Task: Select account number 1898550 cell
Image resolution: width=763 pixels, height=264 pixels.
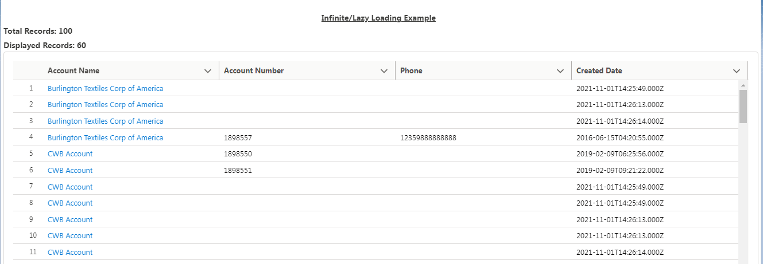Action: click(x=238, y=154)
